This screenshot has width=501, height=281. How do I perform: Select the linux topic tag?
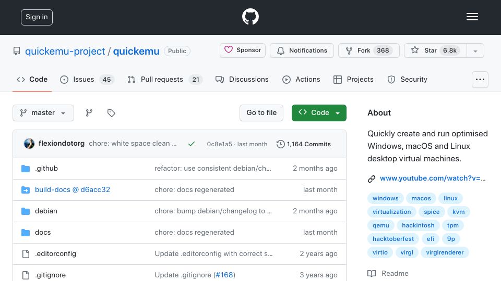click(450, 198)
